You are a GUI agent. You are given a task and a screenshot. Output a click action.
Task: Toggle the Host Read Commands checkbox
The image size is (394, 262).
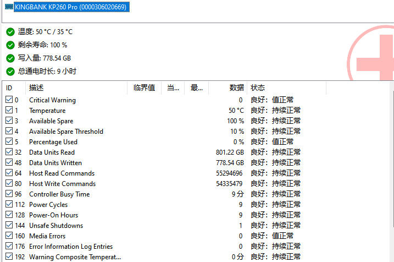pos(9,173)
